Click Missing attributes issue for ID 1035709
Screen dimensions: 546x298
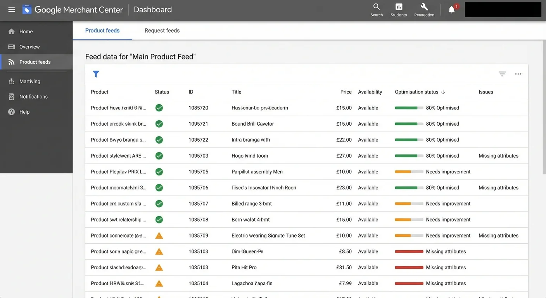point(498,236)
